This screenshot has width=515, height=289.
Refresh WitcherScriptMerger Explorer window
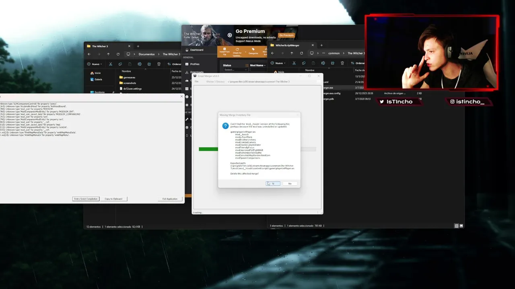pyautogui.click(x=301, y=53)
